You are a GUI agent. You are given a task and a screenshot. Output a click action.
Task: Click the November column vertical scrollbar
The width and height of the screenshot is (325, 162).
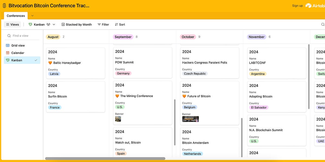(x=309, y=76)
